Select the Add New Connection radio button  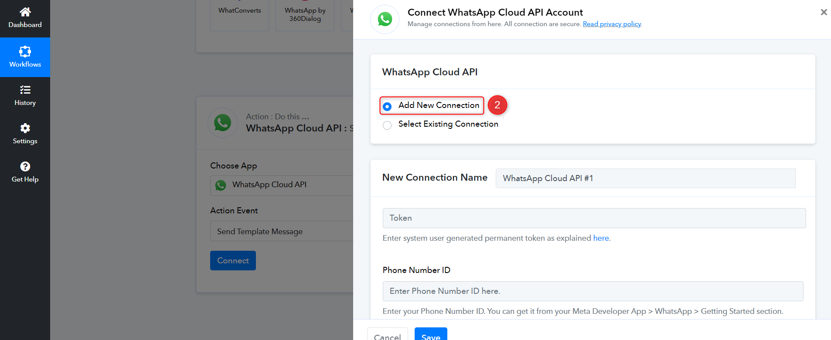(x=387, y=106)
